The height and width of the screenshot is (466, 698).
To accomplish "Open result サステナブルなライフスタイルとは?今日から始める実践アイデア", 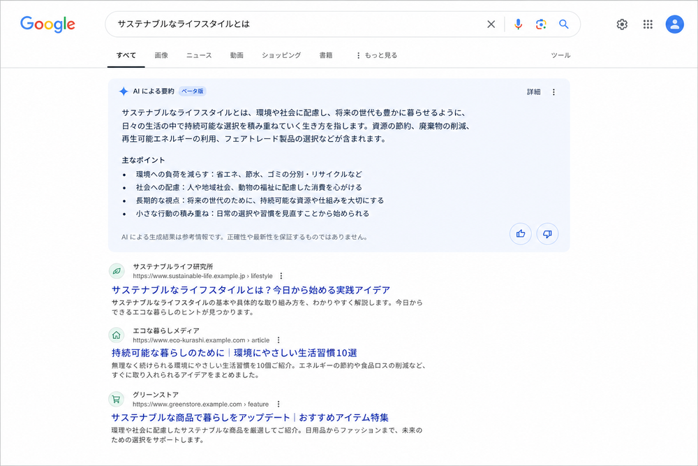I will coord(251,290).
